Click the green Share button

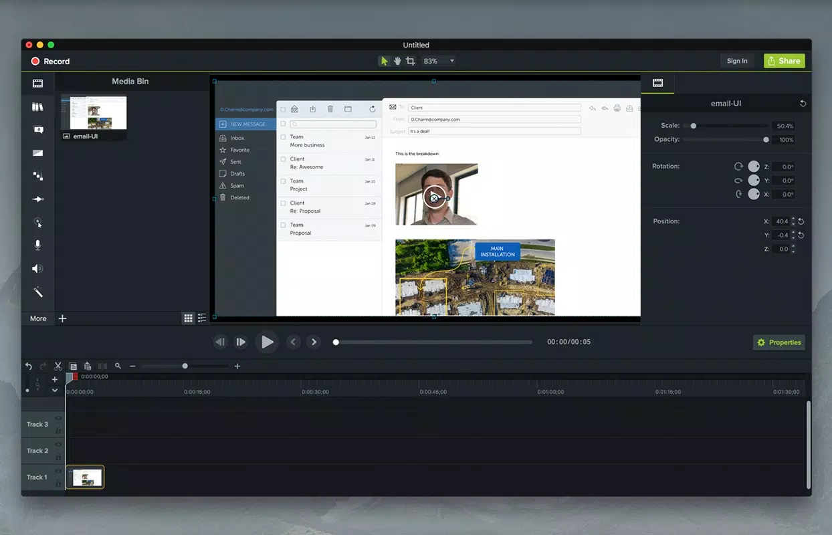[x=784, y=60]
